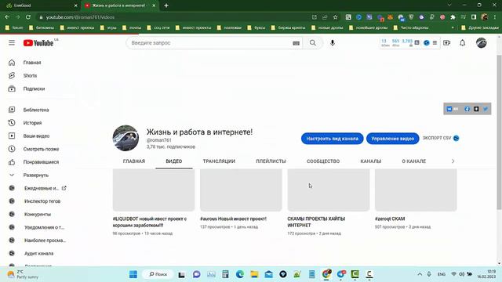Click the page vertical scrollbar
Screen dimensions: 502x282
pos(499,132)
